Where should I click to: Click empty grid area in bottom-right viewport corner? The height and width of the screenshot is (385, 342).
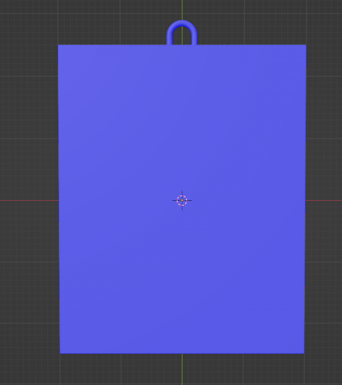tap(323, 369)
